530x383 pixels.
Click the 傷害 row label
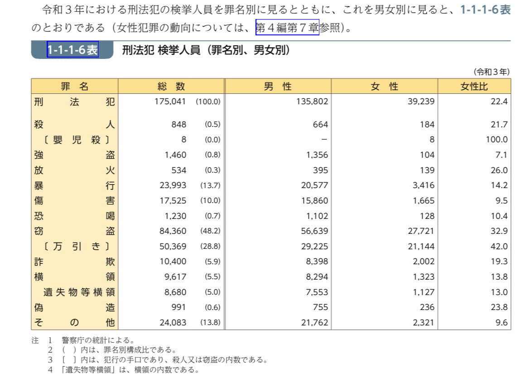click(74, 201)
